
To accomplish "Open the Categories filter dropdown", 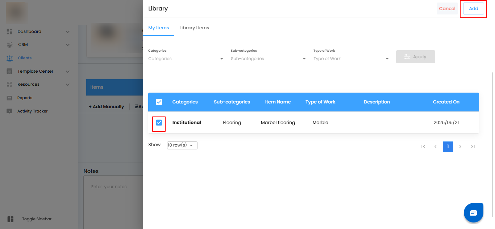I will 187,59.
